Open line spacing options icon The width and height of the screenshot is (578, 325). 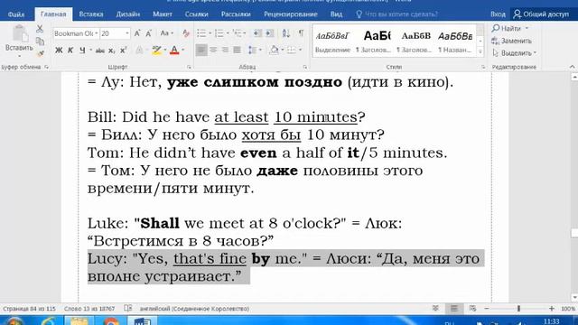click(x=252, y=50)
